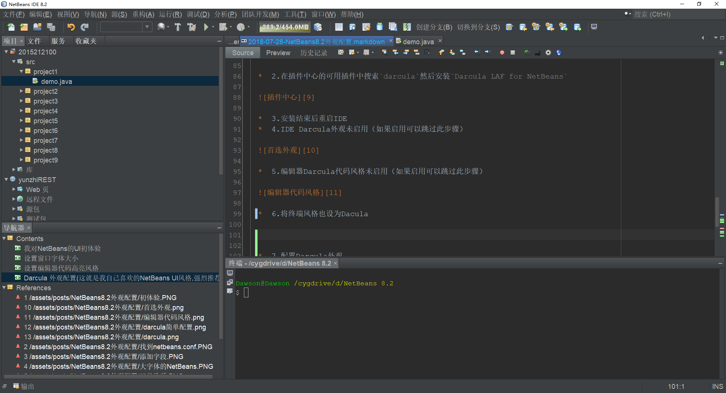Click the Last Edit icon in editor toolbar

(x=341, y=53)
